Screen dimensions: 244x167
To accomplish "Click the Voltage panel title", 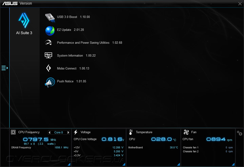I will point(85,132).
